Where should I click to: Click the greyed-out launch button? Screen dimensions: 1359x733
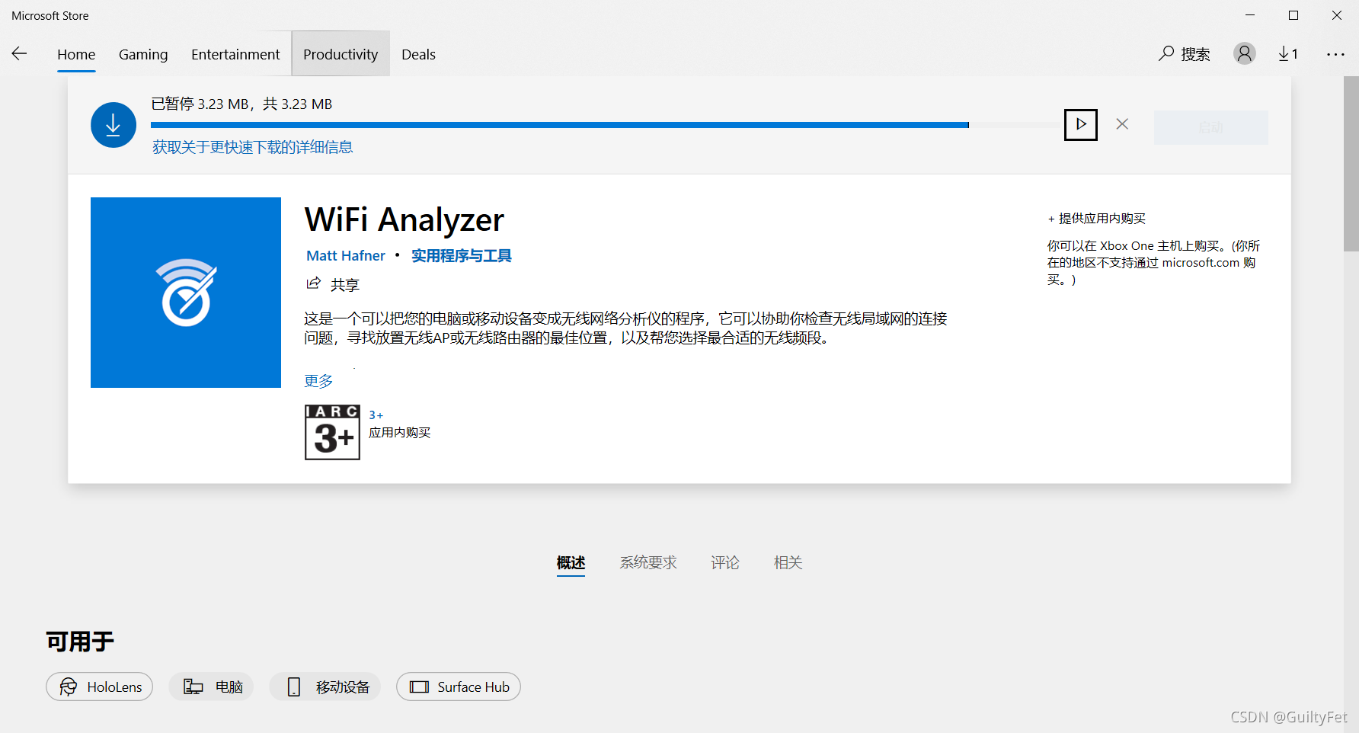[x=1211, y=127]
